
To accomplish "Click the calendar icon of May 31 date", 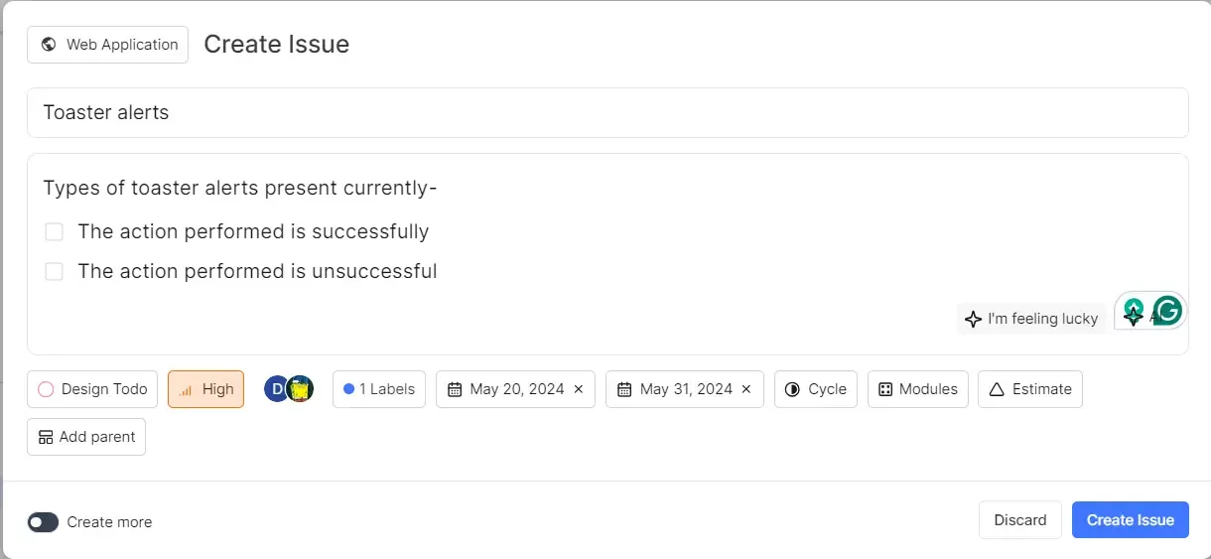I will click(x=623, y=389).
